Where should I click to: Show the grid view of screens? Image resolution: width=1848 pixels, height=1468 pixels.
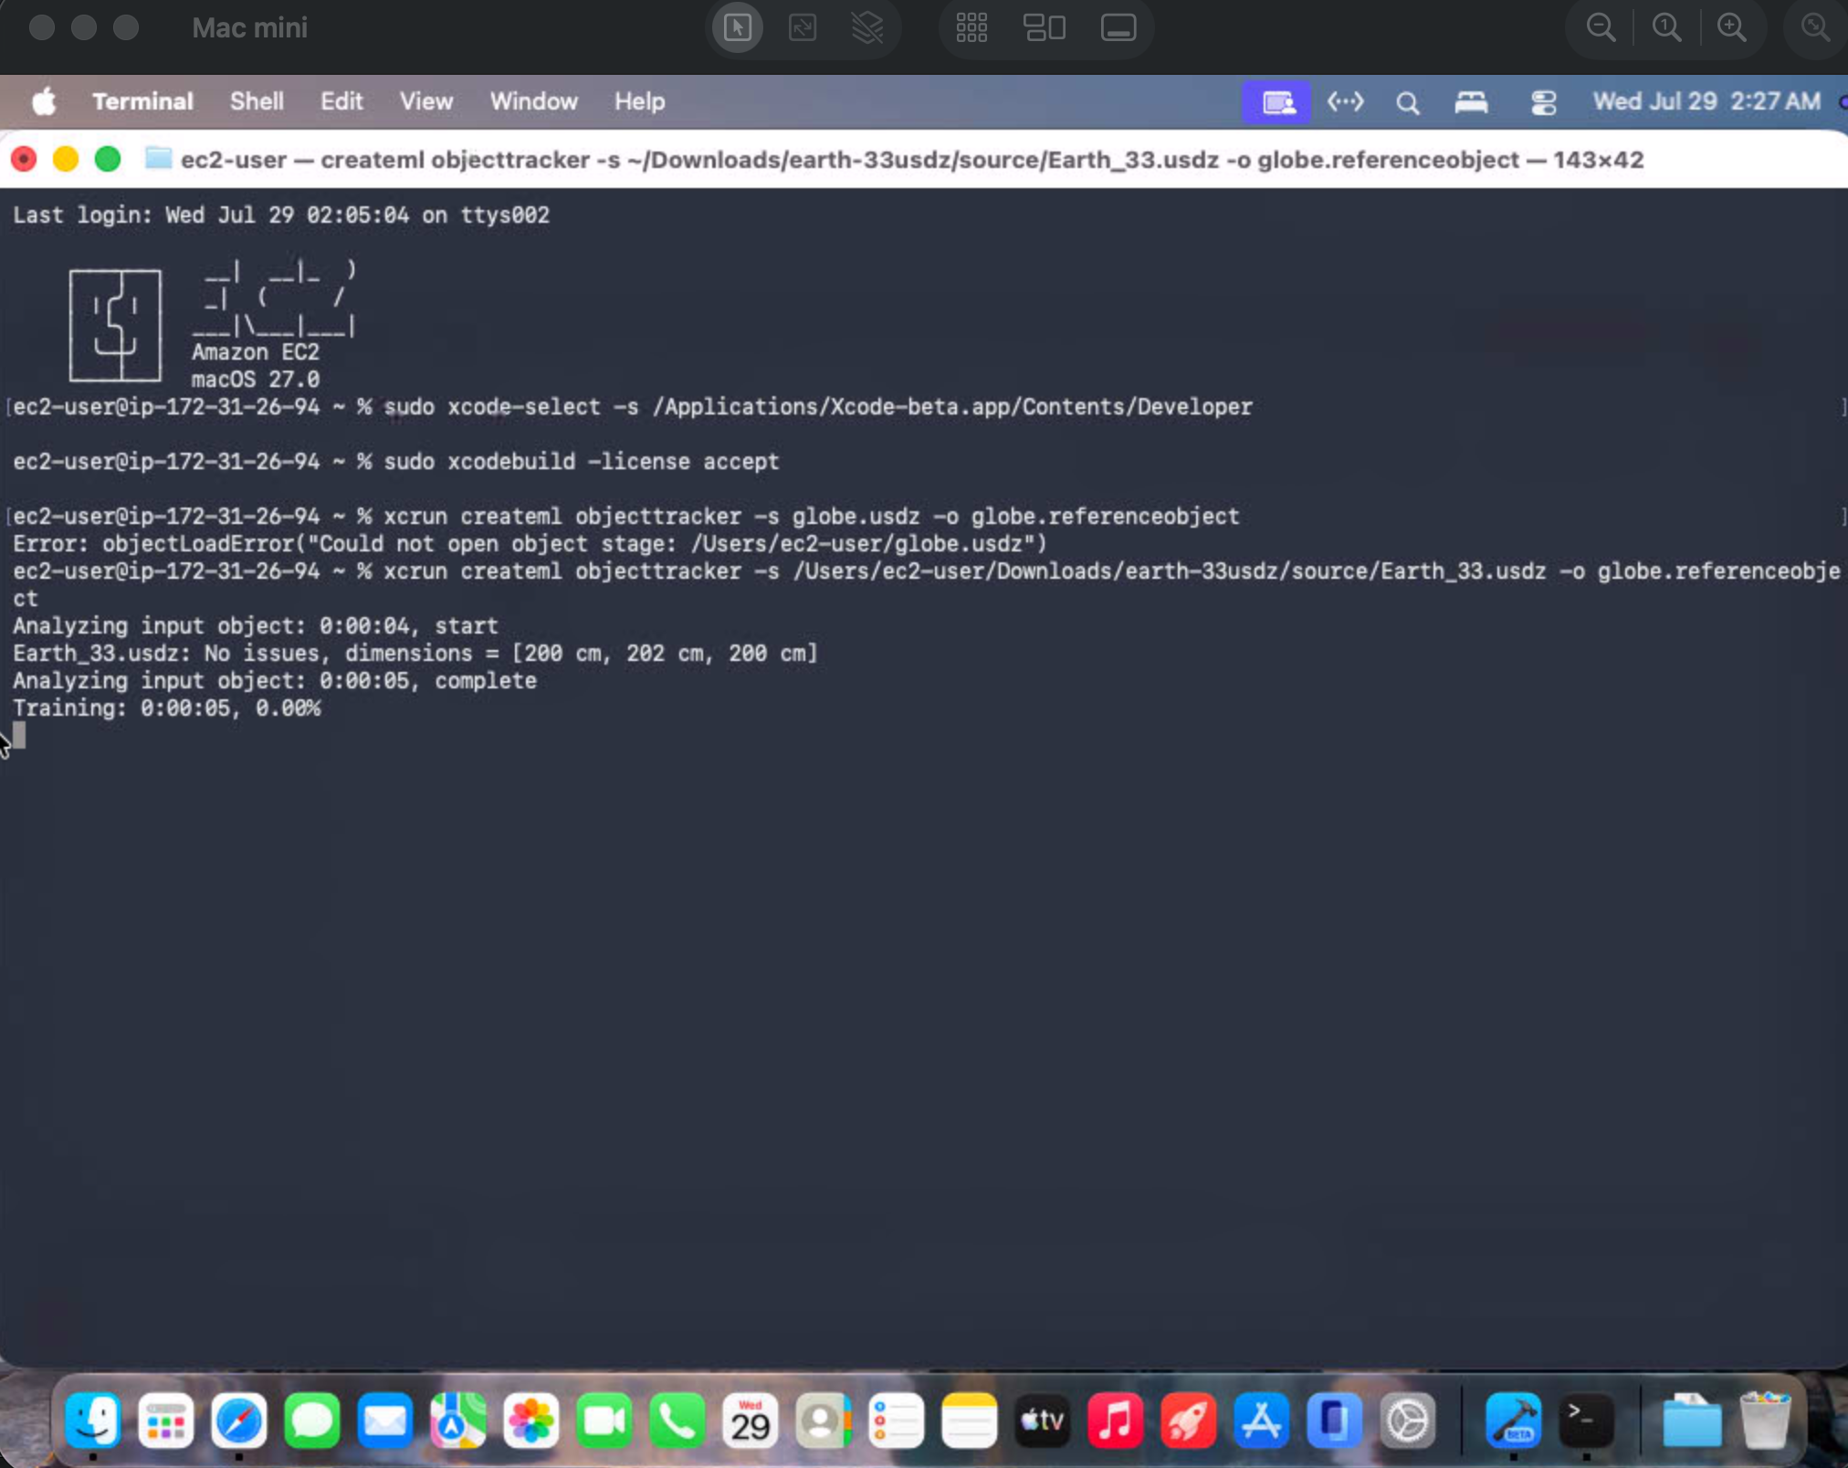pyautogui.click(x=971, y=27)
